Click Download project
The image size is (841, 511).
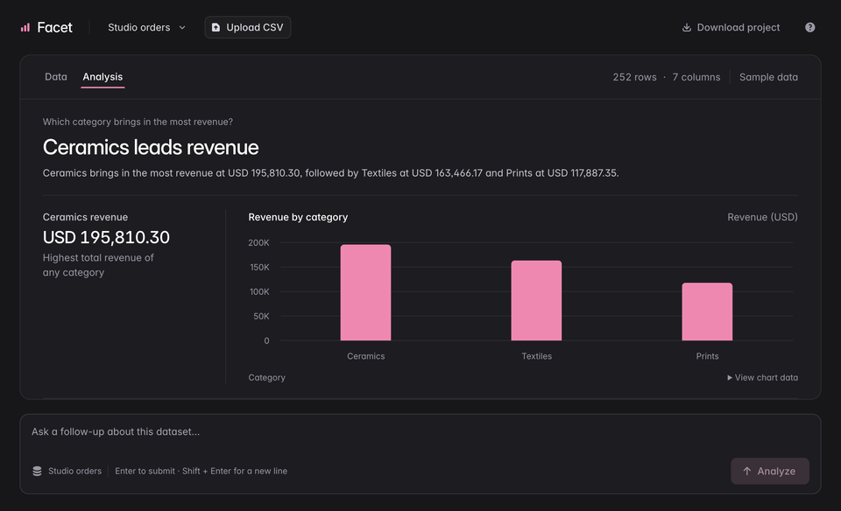tap(731, 27)
